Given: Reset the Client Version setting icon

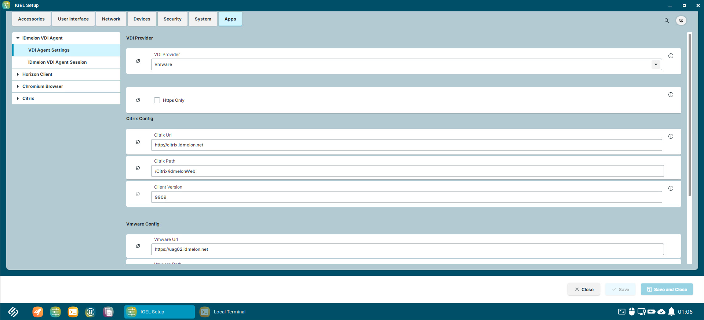Looking at the screenshot, I should point(138,194).
